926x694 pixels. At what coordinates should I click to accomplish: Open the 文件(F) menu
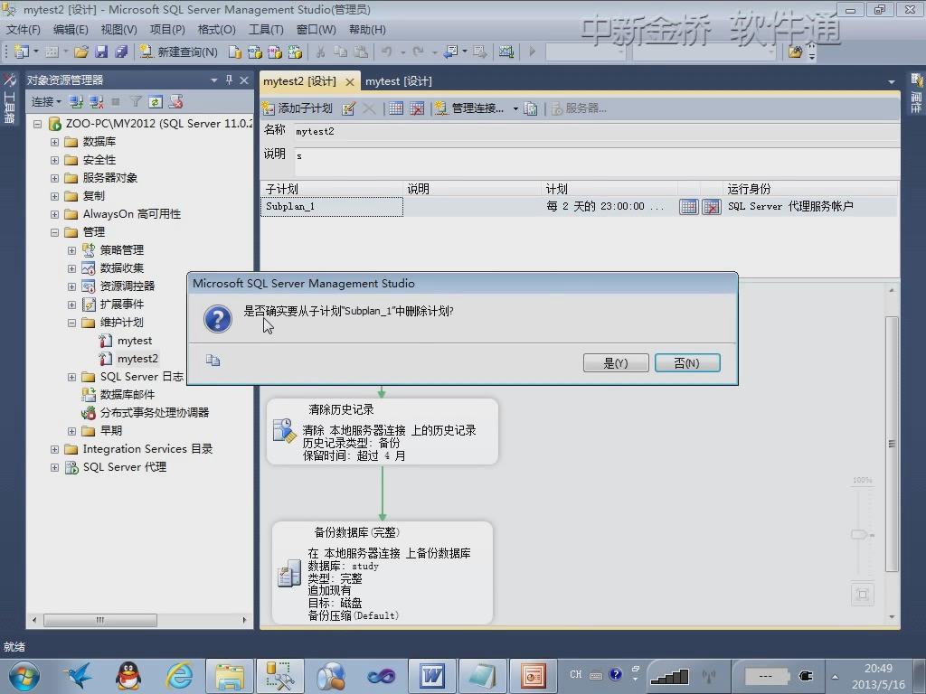coord(23,30)
